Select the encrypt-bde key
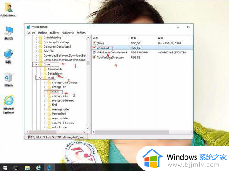Viewport: 229px width, 171px height. point(60,96)
